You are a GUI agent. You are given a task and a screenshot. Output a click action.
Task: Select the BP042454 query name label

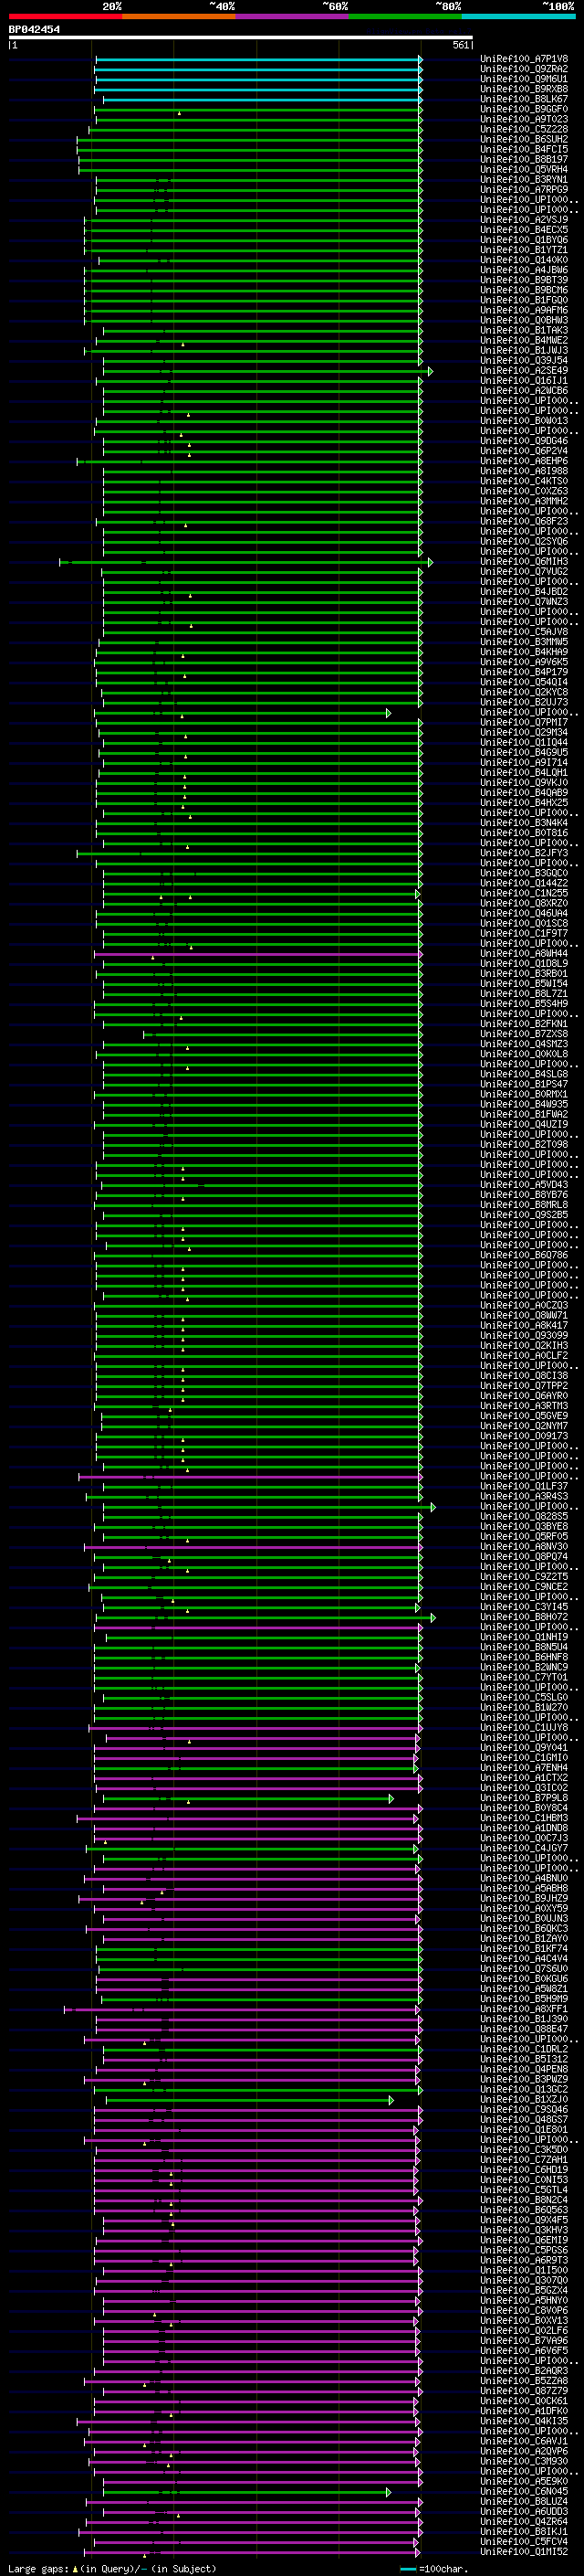pos(34,30)
